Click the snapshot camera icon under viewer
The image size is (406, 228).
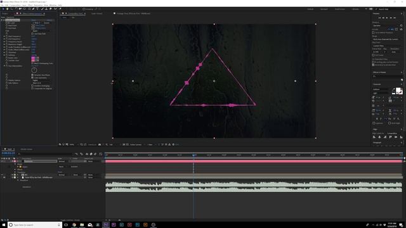click(x=100, y=144)
